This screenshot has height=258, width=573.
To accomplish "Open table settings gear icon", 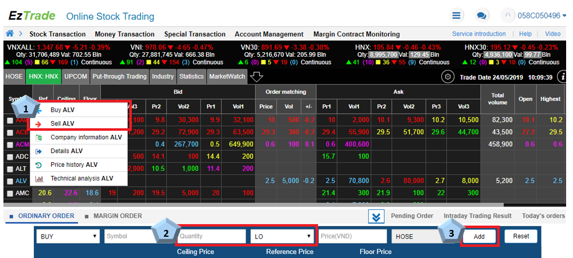I will (x=448, y=77).
